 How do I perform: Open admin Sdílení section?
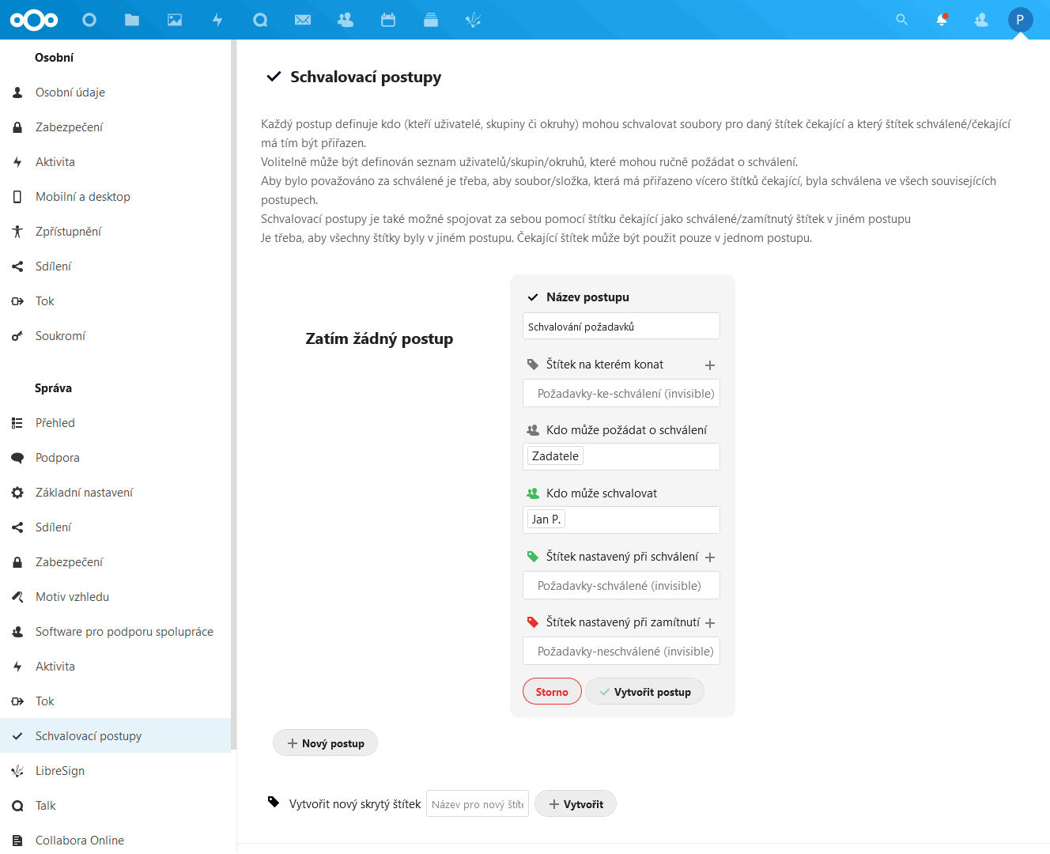(115, 527)
